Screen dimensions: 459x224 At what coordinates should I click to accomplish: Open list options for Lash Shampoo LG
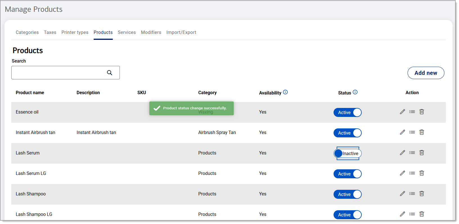412,214
